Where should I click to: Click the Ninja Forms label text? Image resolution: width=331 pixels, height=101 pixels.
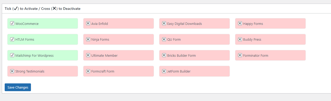pyautogui.click(x=100, y=40)
